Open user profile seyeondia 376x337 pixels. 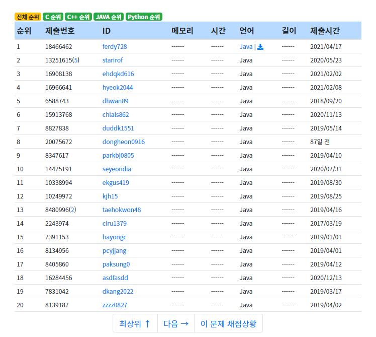[117, 169]
